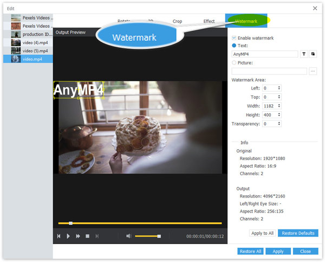Select first Pexels Videos item
The height and width of the screenshot is (262, 325).
(28, 18)
